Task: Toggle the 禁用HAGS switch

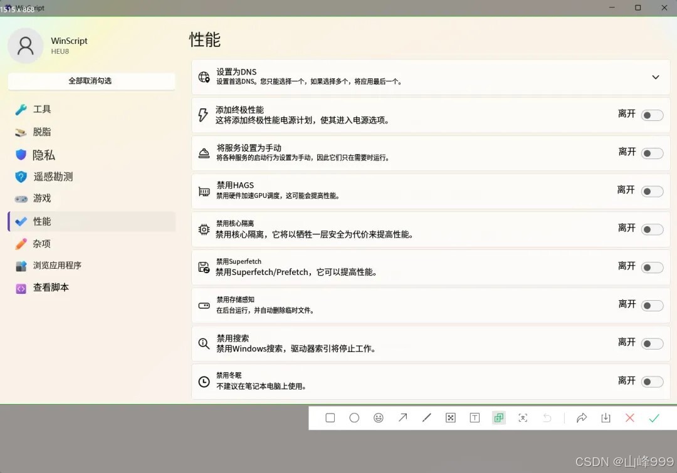Action: point(652,191)
